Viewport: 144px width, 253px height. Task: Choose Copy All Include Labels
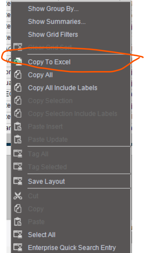(62, 88)
